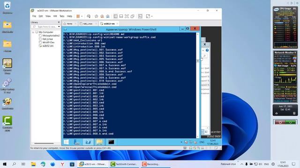The height and width of the screenshot is (168, 300).
Task: Switch to the Recording taskbar button
Action: coord(155,164)
